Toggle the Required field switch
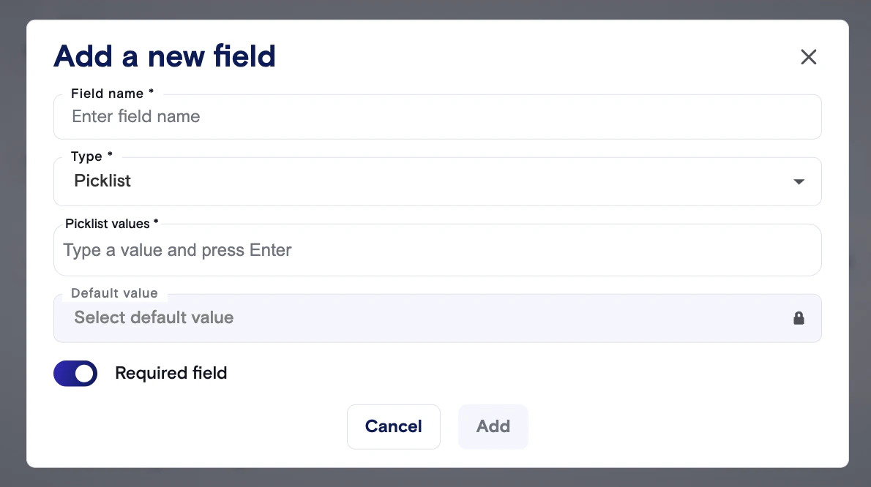This screenshot has height=487, width=871. [x=75, y=374]
